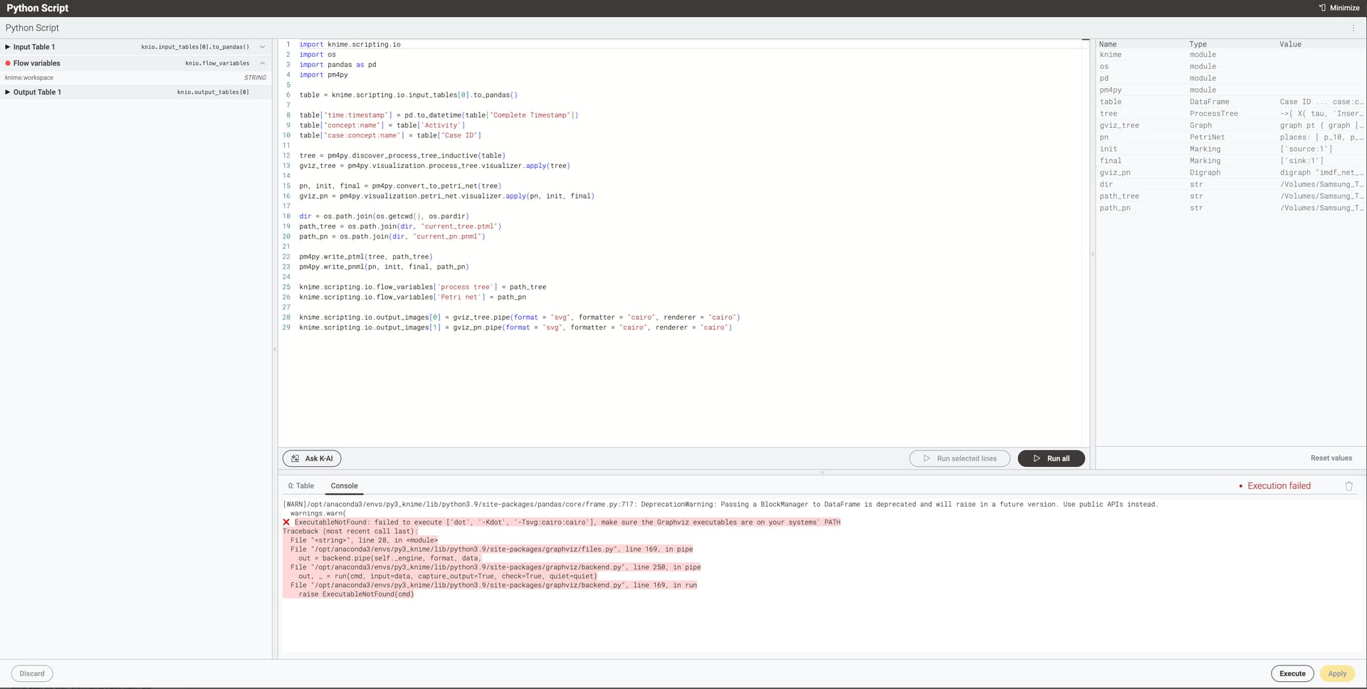Collapse console panel with down chevron

pyautogui.click(x=822, y=471)
